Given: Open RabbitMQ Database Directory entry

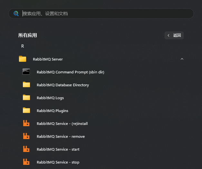Looking at the screenshot, I should pyautogui.click(x=63, y=85).
